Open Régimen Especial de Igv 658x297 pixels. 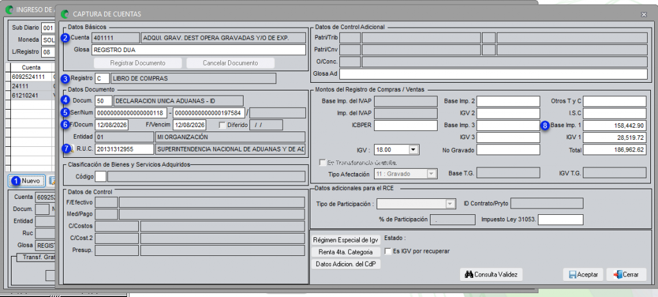point(346,240)
